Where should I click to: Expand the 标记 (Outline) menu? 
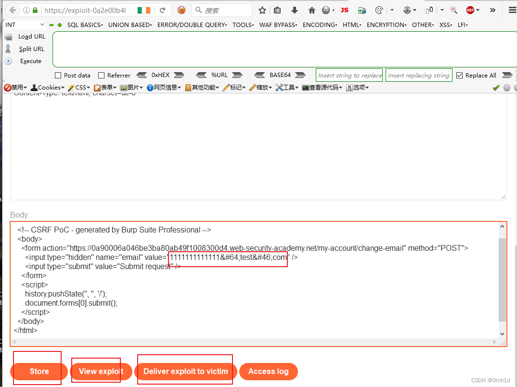(x=234, y=87)
